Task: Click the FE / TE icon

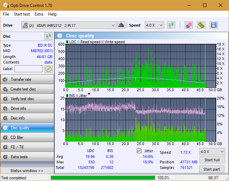Action: 6,147
